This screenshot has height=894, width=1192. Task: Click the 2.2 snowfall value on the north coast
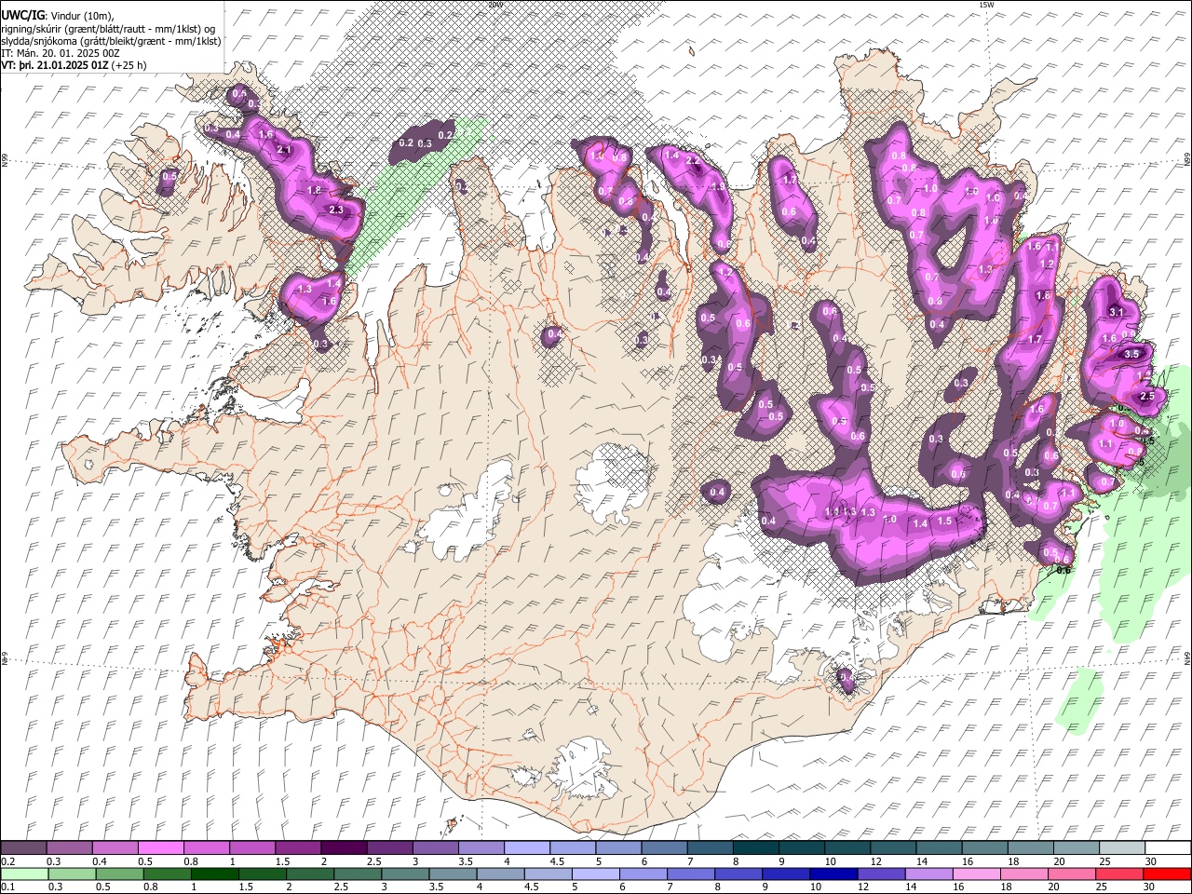click(x=693, y=160)
